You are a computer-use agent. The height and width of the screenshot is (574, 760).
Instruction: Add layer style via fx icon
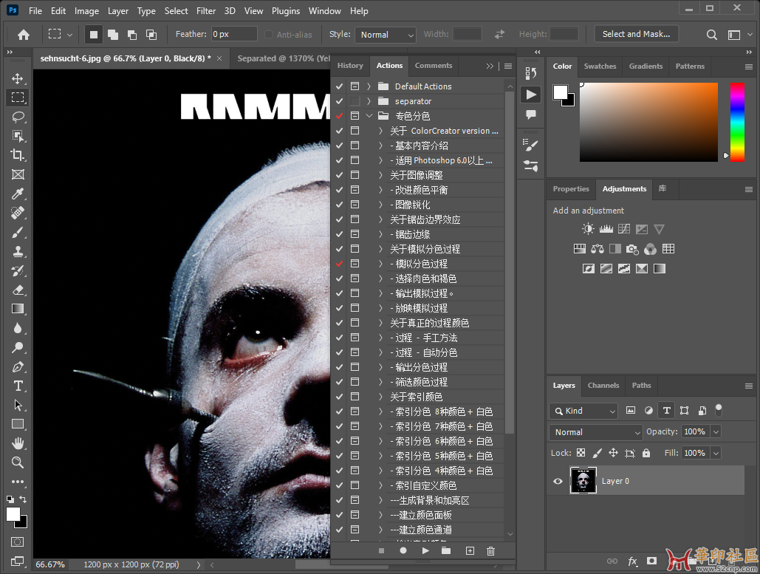click(632, 561)
